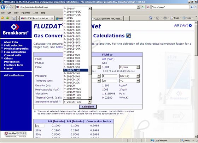Image resolution: width=198 pixels, height=143 pixels.
Task: Click the Print icon in command bar
Action: [x=165, y=18]
